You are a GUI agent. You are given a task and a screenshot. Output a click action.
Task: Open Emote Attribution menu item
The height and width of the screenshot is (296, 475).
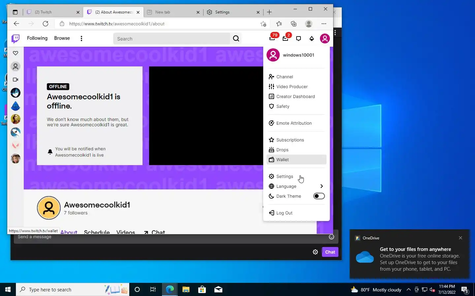[297, 123]
